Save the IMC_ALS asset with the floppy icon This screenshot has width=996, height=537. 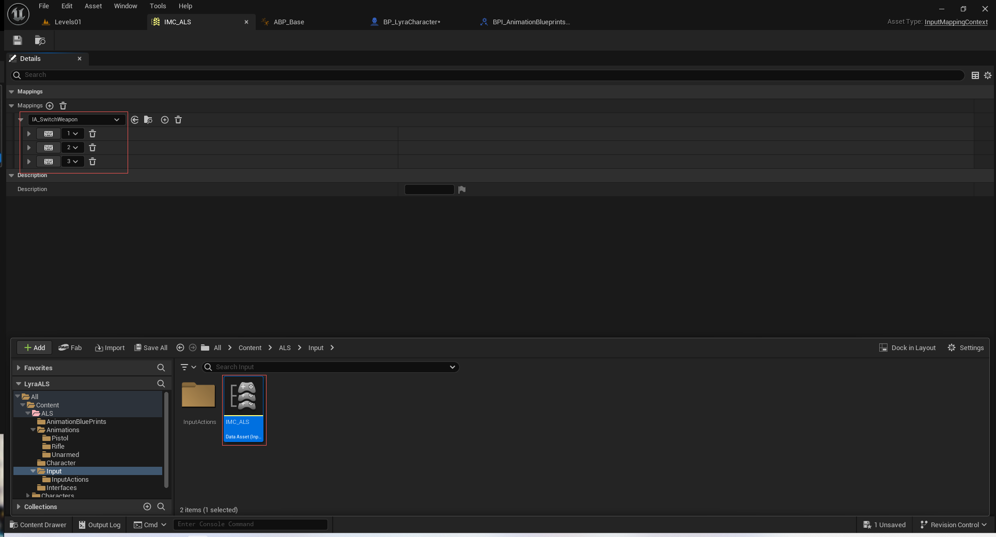(x=18, y=40)
